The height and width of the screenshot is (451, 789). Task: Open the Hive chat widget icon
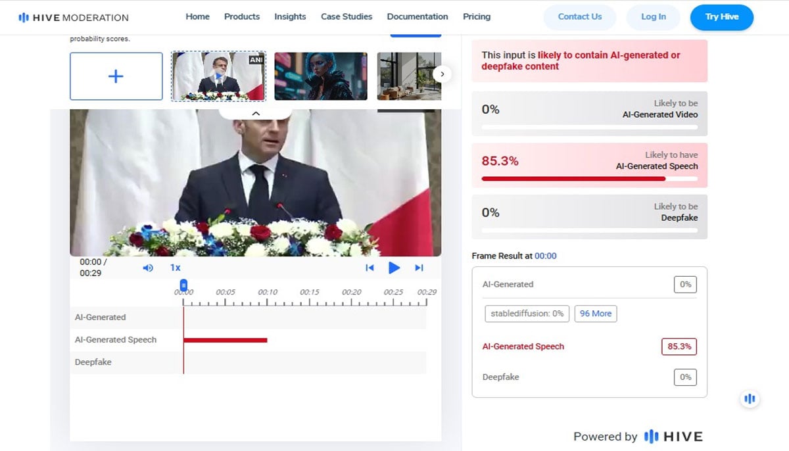click(750, 398)
